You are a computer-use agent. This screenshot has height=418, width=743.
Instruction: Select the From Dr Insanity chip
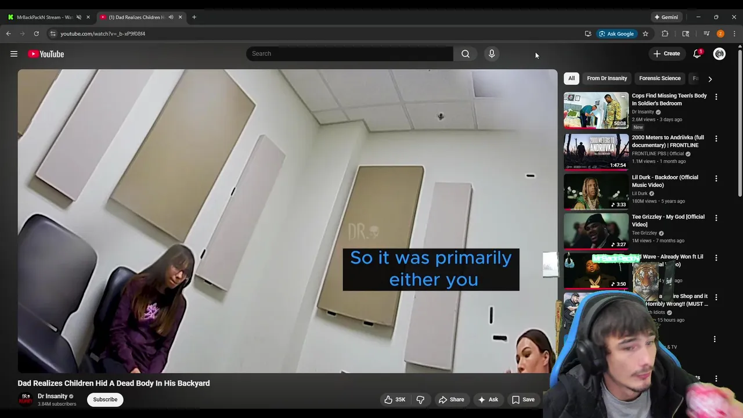pos(607,78)
